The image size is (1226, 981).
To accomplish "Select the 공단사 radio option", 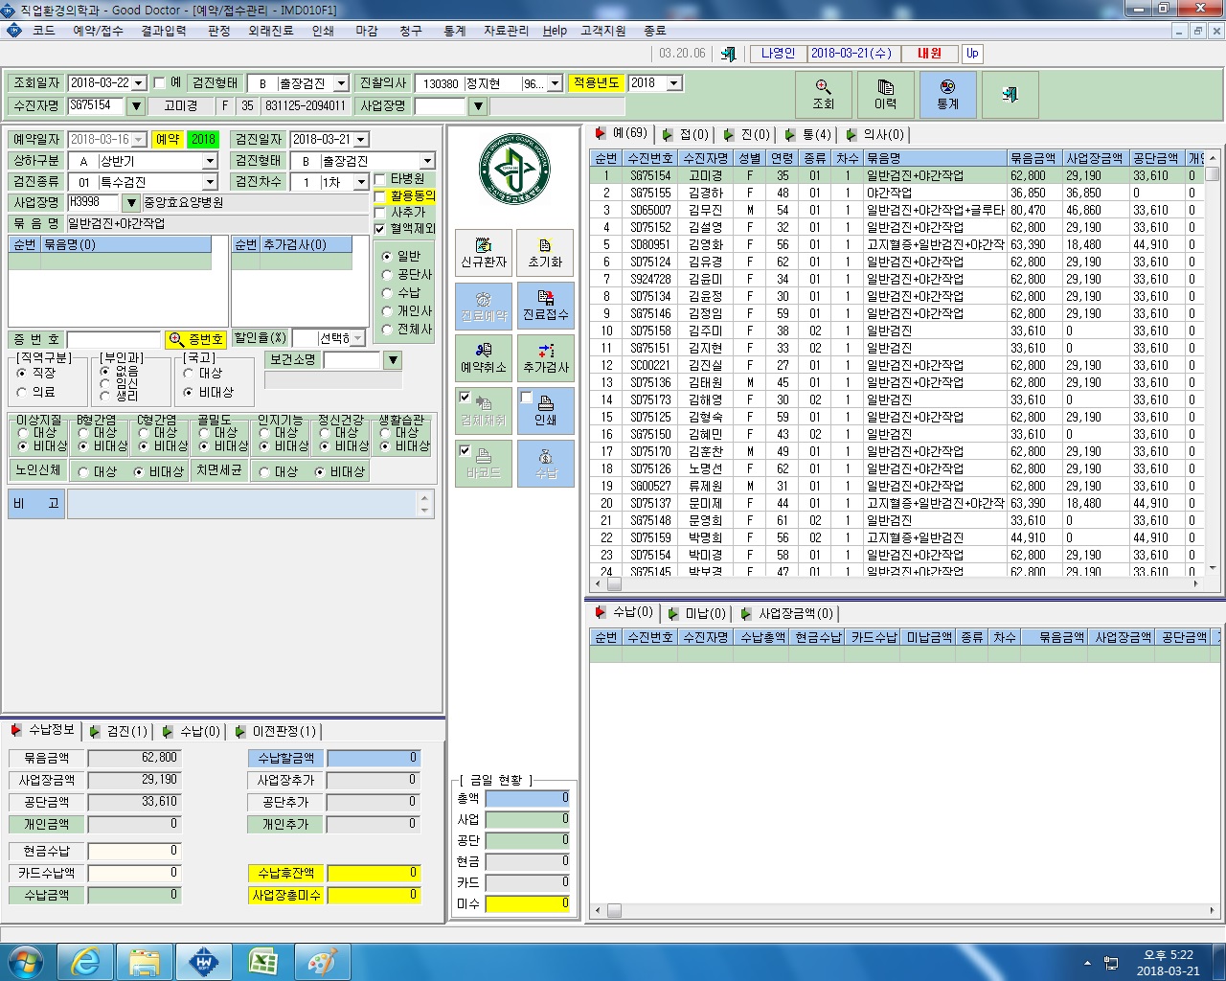I will point(387,275).
